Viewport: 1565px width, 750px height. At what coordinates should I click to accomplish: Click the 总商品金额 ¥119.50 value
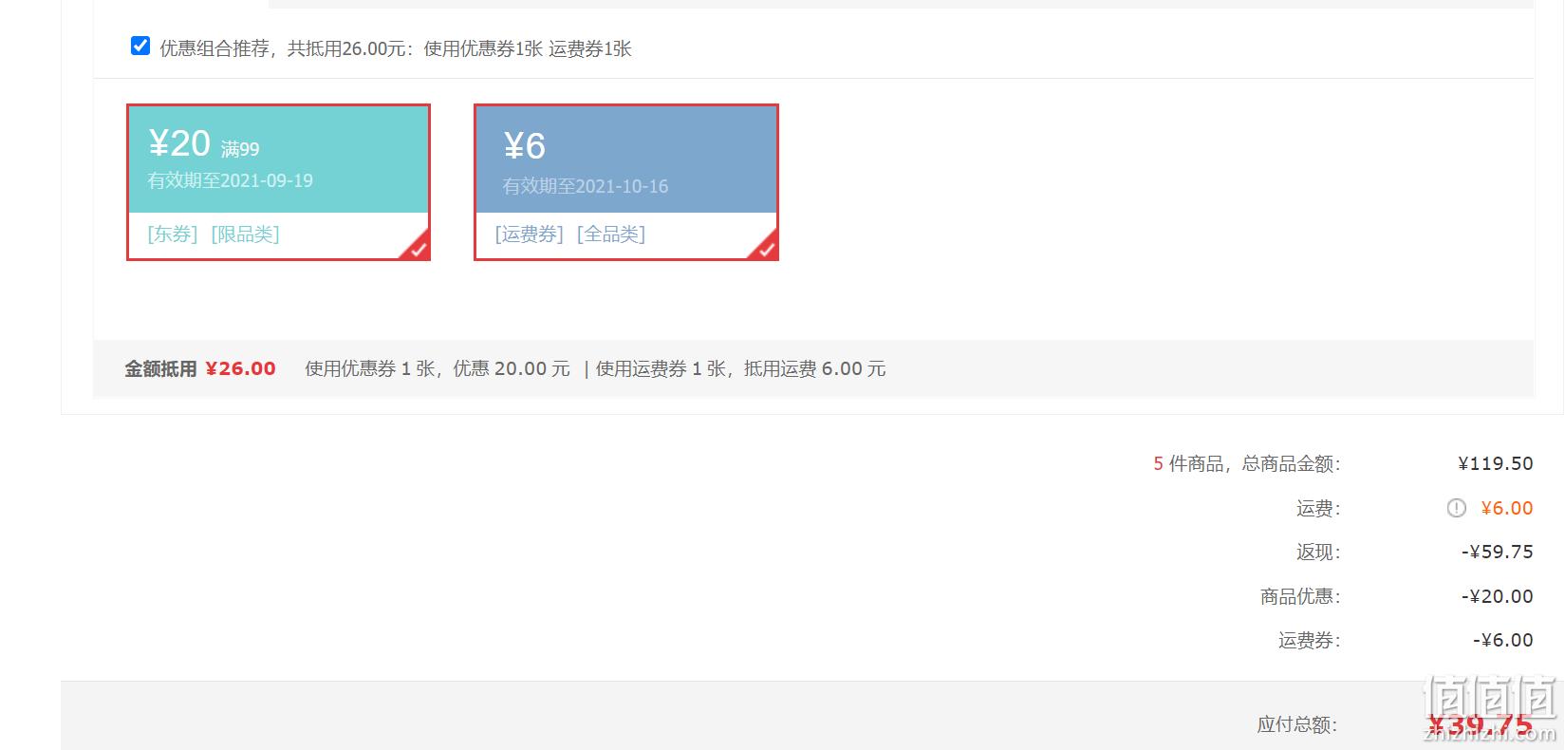point(1496,463)
